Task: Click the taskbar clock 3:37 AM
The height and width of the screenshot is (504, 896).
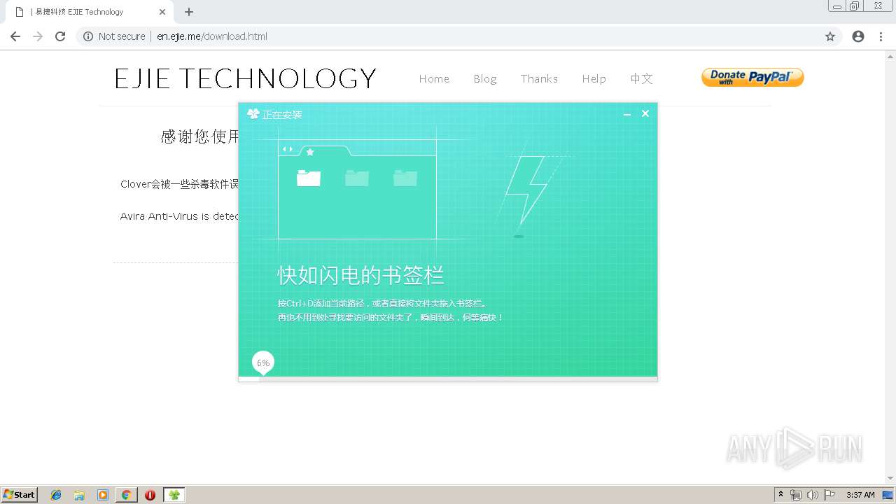Action: point(860,495)
